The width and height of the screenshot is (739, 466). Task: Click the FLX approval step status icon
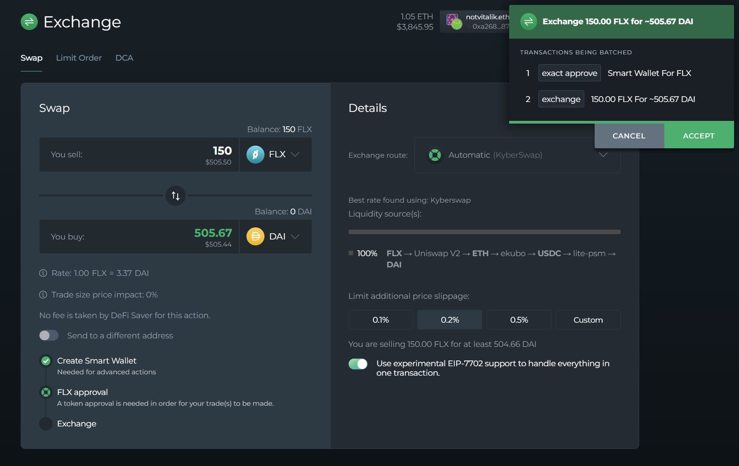click(46, 392)
